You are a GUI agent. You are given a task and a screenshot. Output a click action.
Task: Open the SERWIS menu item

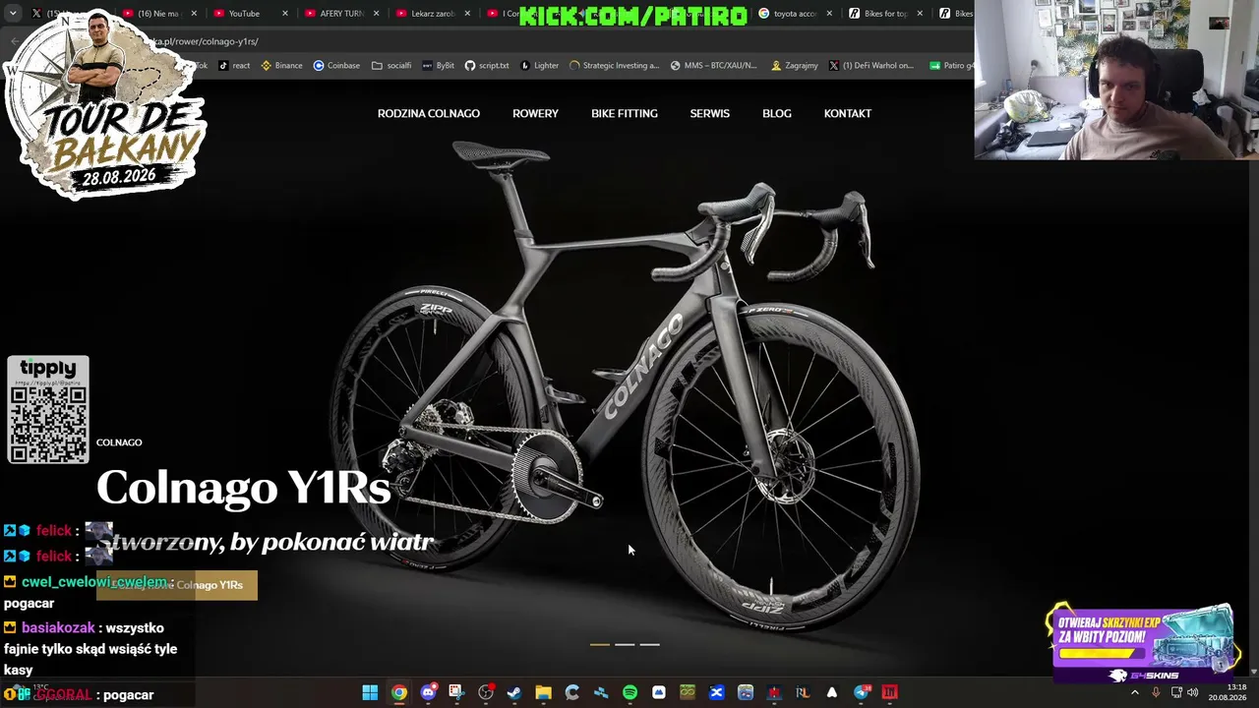[709, 113]
